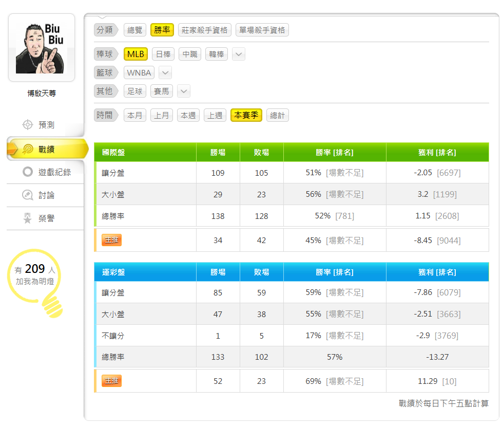503x425 pixels.
Task: Open the 遊戲紀錄 circle icon
Action: (28, 172)
